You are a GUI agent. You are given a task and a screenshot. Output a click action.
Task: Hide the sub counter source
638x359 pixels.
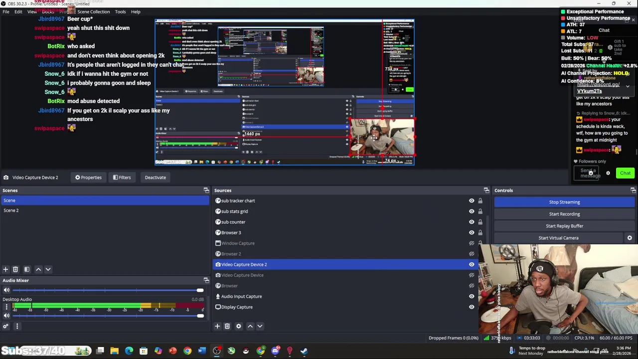point(472,222)
